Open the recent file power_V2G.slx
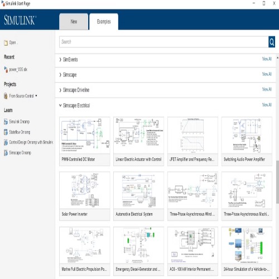279x279 pixels. [x=18, y=70]
